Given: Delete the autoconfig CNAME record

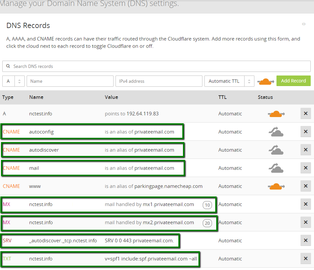Looking at the screenshot, I should [x=305, y=132].
